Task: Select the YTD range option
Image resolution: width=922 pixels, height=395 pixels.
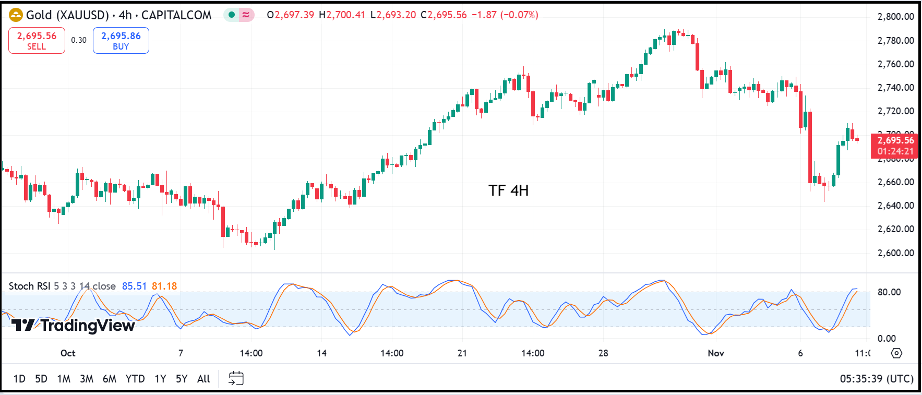Action: coord(135,379)
